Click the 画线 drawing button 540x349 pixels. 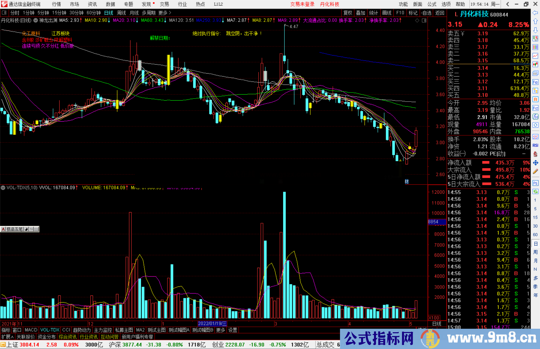(387, 13)
